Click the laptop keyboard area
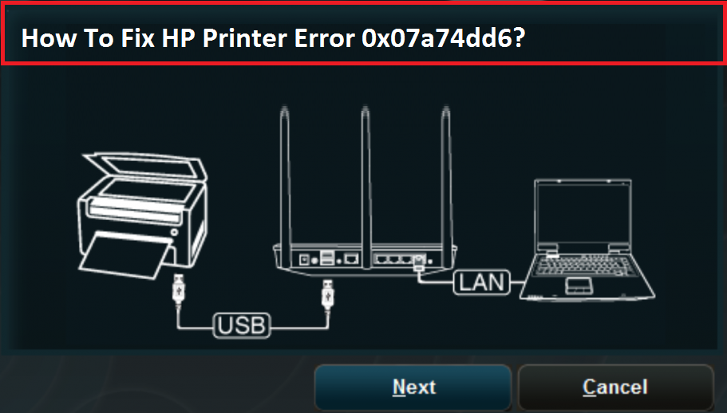727x413 pixels. pyautogui.click(x=584, y=265)
